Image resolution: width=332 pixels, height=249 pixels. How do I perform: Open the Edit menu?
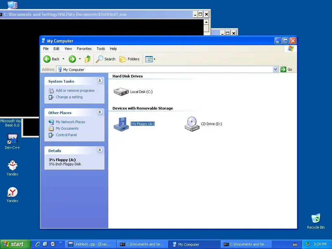tap(56, 49)
